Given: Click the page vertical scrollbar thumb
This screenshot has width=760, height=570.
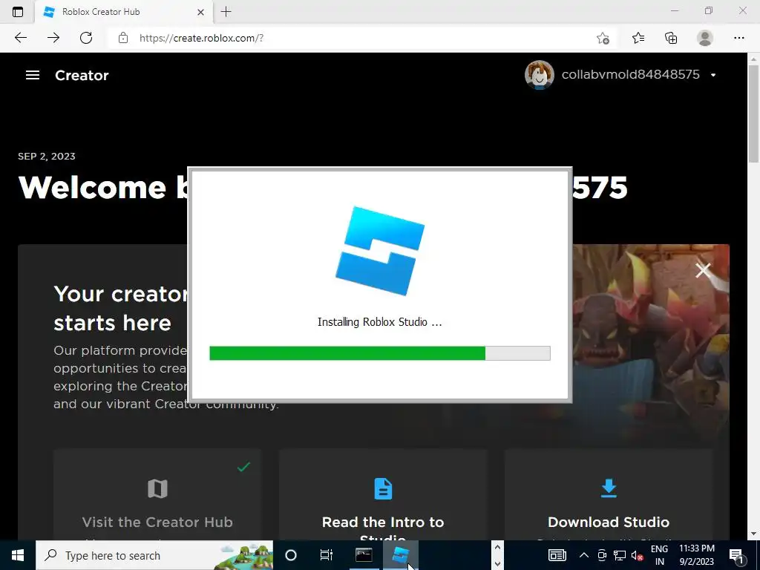Looking at the screenshot, I should click(753, 114).
